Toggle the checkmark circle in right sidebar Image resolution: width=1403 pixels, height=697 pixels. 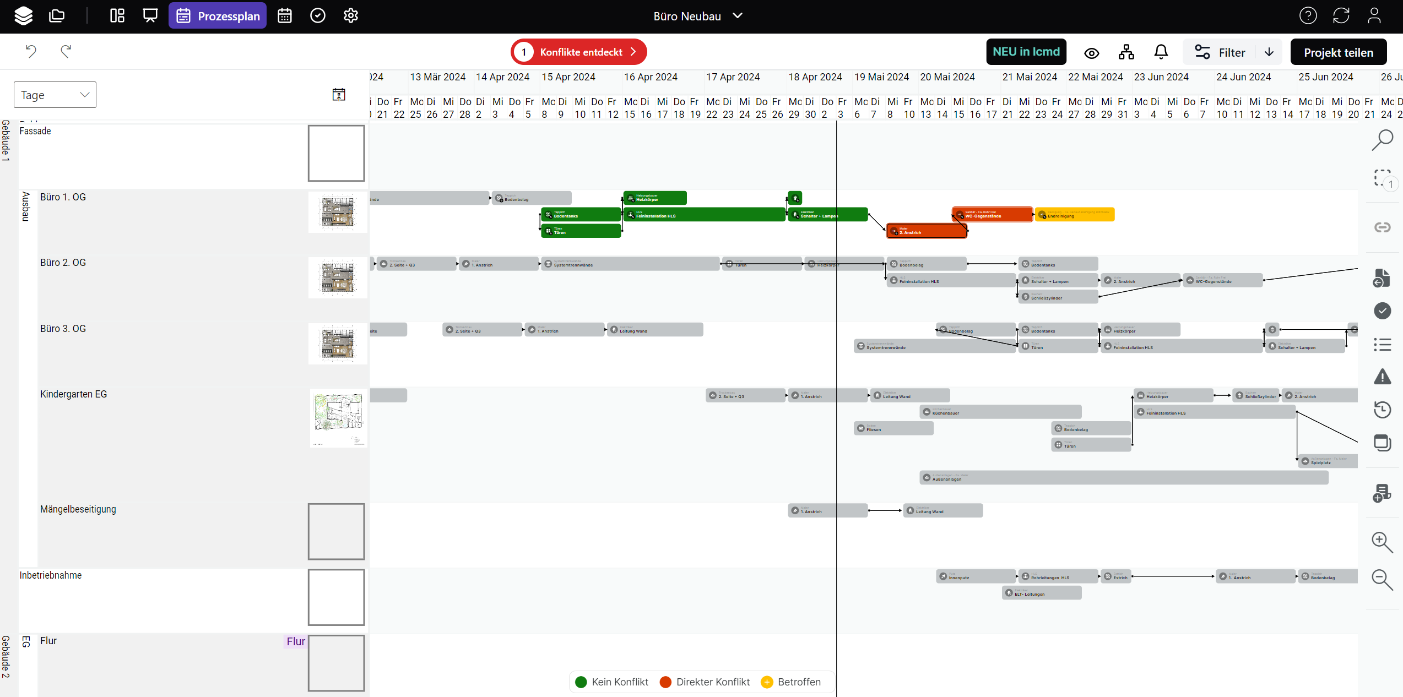click(x=1383, y=311)
